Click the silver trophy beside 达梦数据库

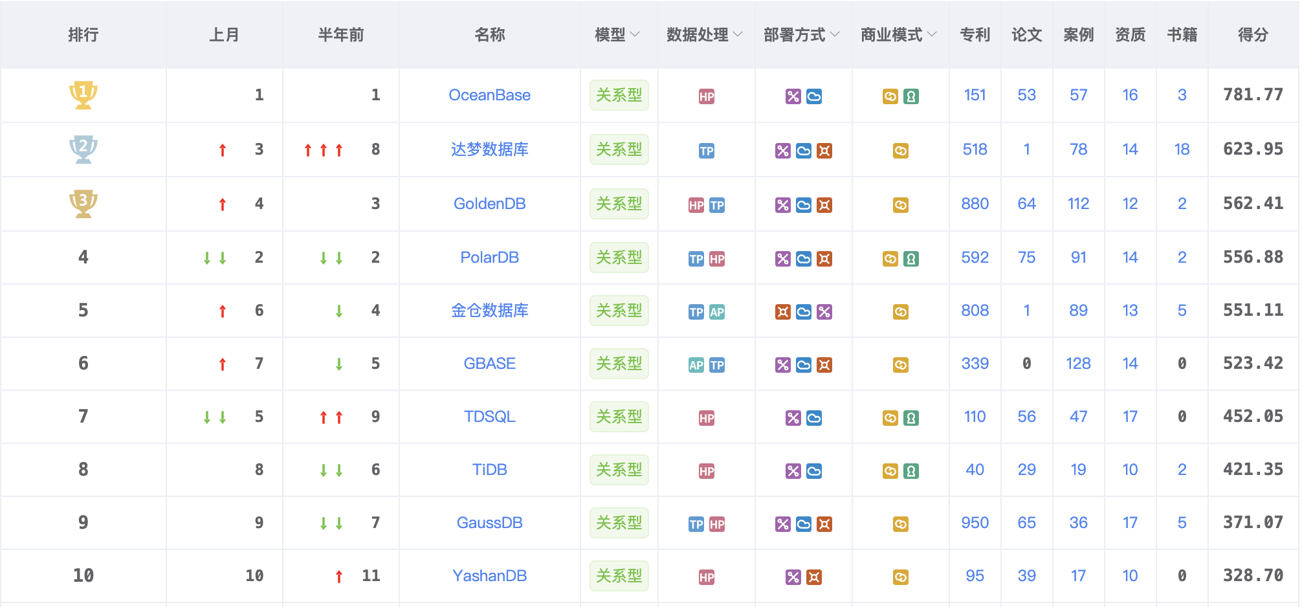click(82, 149)
